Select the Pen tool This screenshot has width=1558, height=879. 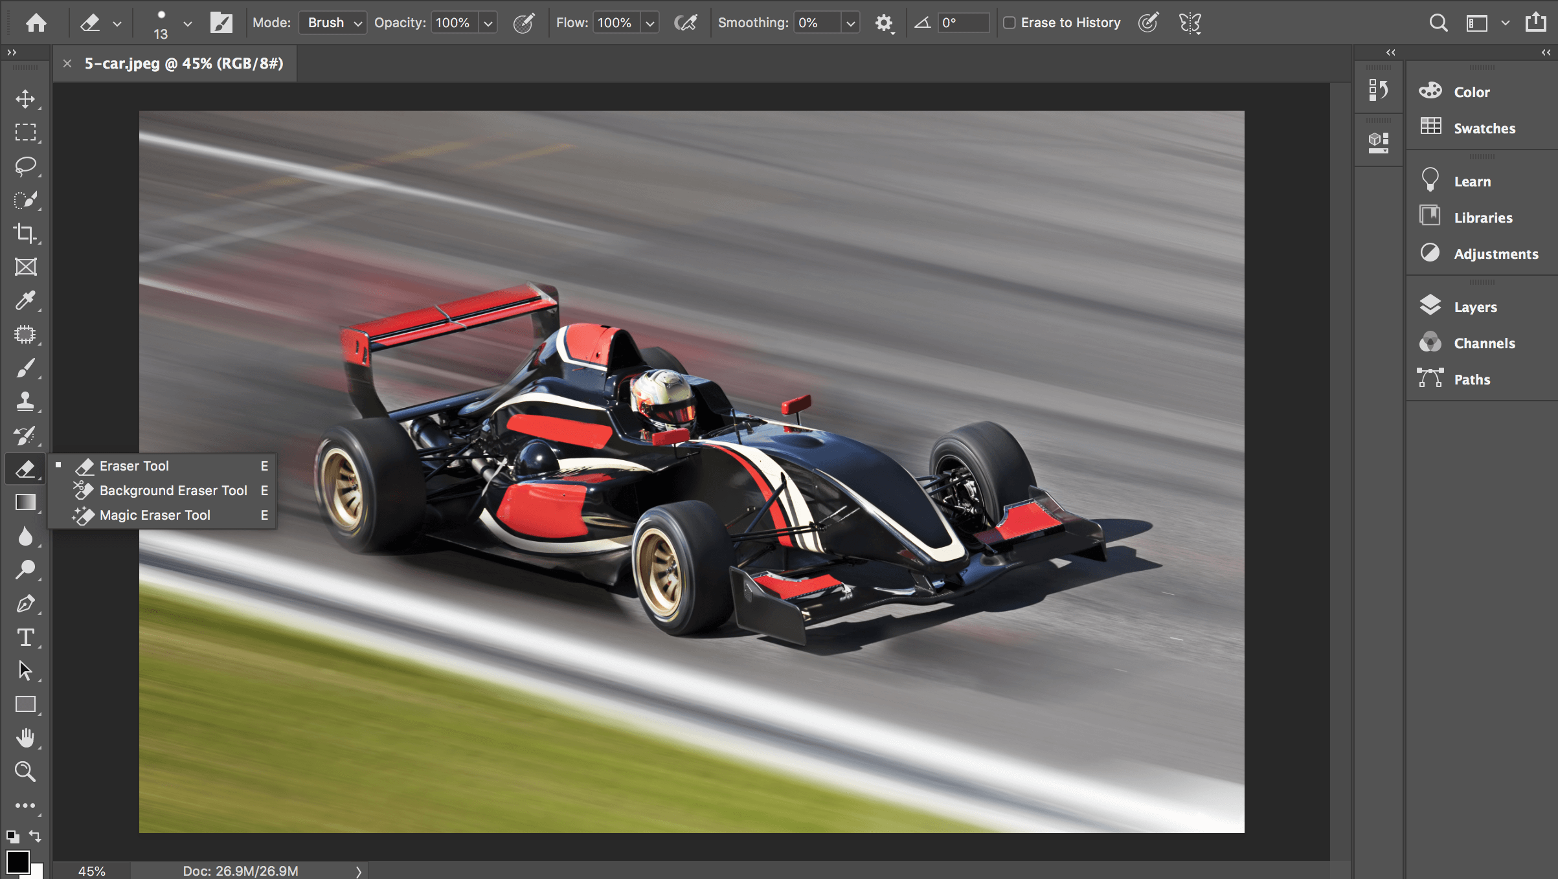click(x=25, y=603)
